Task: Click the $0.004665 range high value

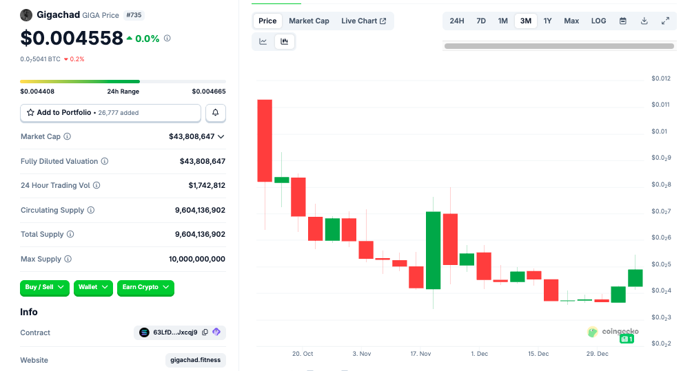Action: point(209,92)
